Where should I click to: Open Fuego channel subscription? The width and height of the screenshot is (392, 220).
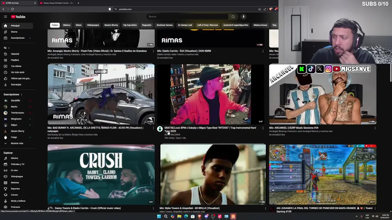click(x=17, y=137)
